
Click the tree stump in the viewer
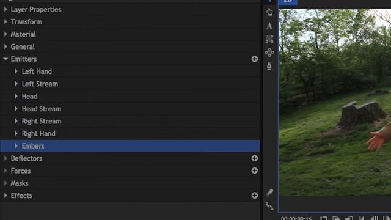[x=361, y=114]
